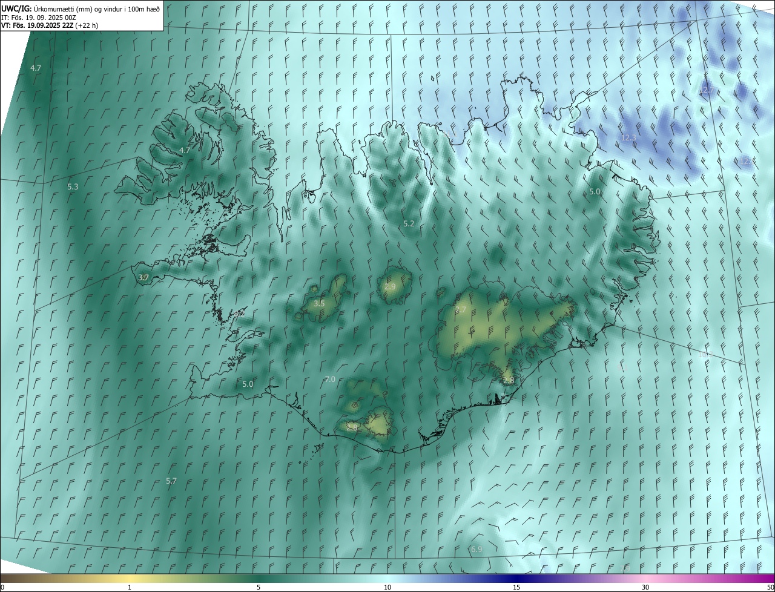Click the 7.0 value label
The image size is (775, 592).
coord(330,380)
